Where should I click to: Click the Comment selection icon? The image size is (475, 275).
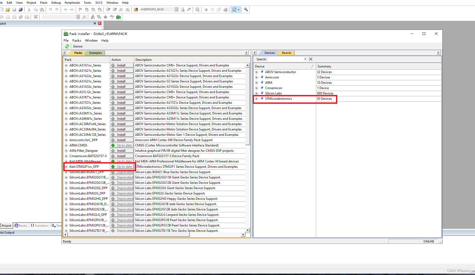[x=121, y=10]
